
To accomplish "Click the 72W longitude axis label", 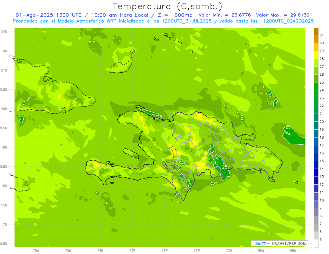I will point(164,250).
